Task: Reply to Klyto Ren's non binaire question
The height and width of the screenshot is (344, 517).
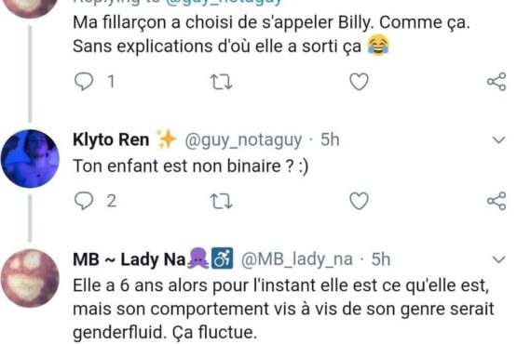Action: [x=84, y=201]
